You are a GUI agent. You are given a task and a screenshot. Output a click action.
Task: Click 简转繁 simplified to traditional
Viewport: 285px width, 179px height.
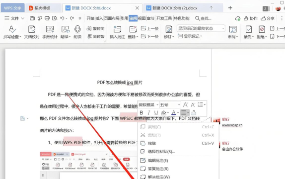(x=96, y=36)
